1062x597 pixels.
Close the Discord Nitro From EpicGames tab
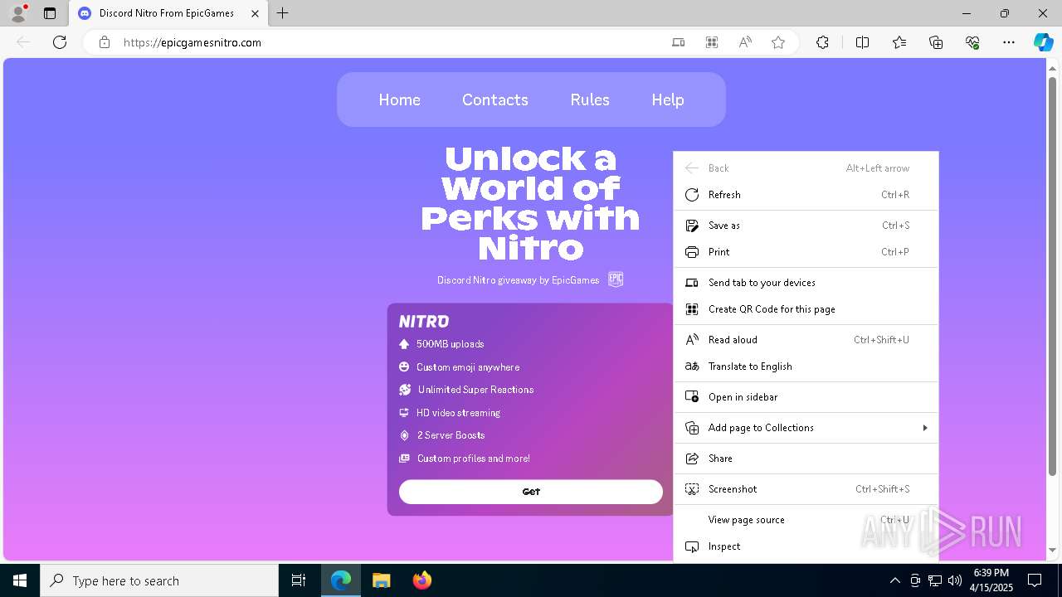256,13
